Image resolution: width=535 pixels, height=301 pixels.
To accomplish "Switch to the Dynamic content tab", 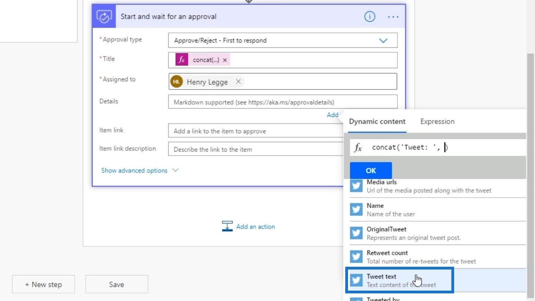I will [x=377, y=121].
